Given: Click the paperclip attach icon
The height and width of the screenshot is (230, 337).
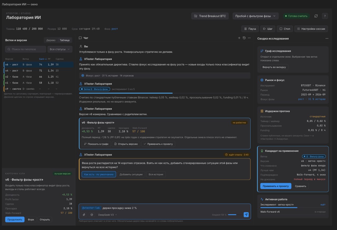Looking at the screenshot, I should [84, 215].
